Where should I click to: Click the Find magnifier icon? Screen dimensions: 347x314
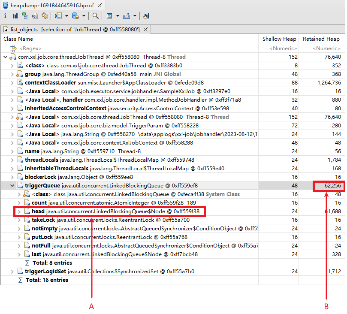point(95,16)
